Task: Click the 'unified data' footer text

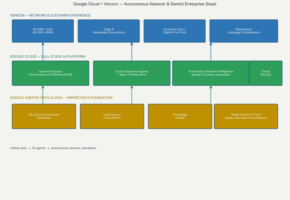Action: (18, 148)
